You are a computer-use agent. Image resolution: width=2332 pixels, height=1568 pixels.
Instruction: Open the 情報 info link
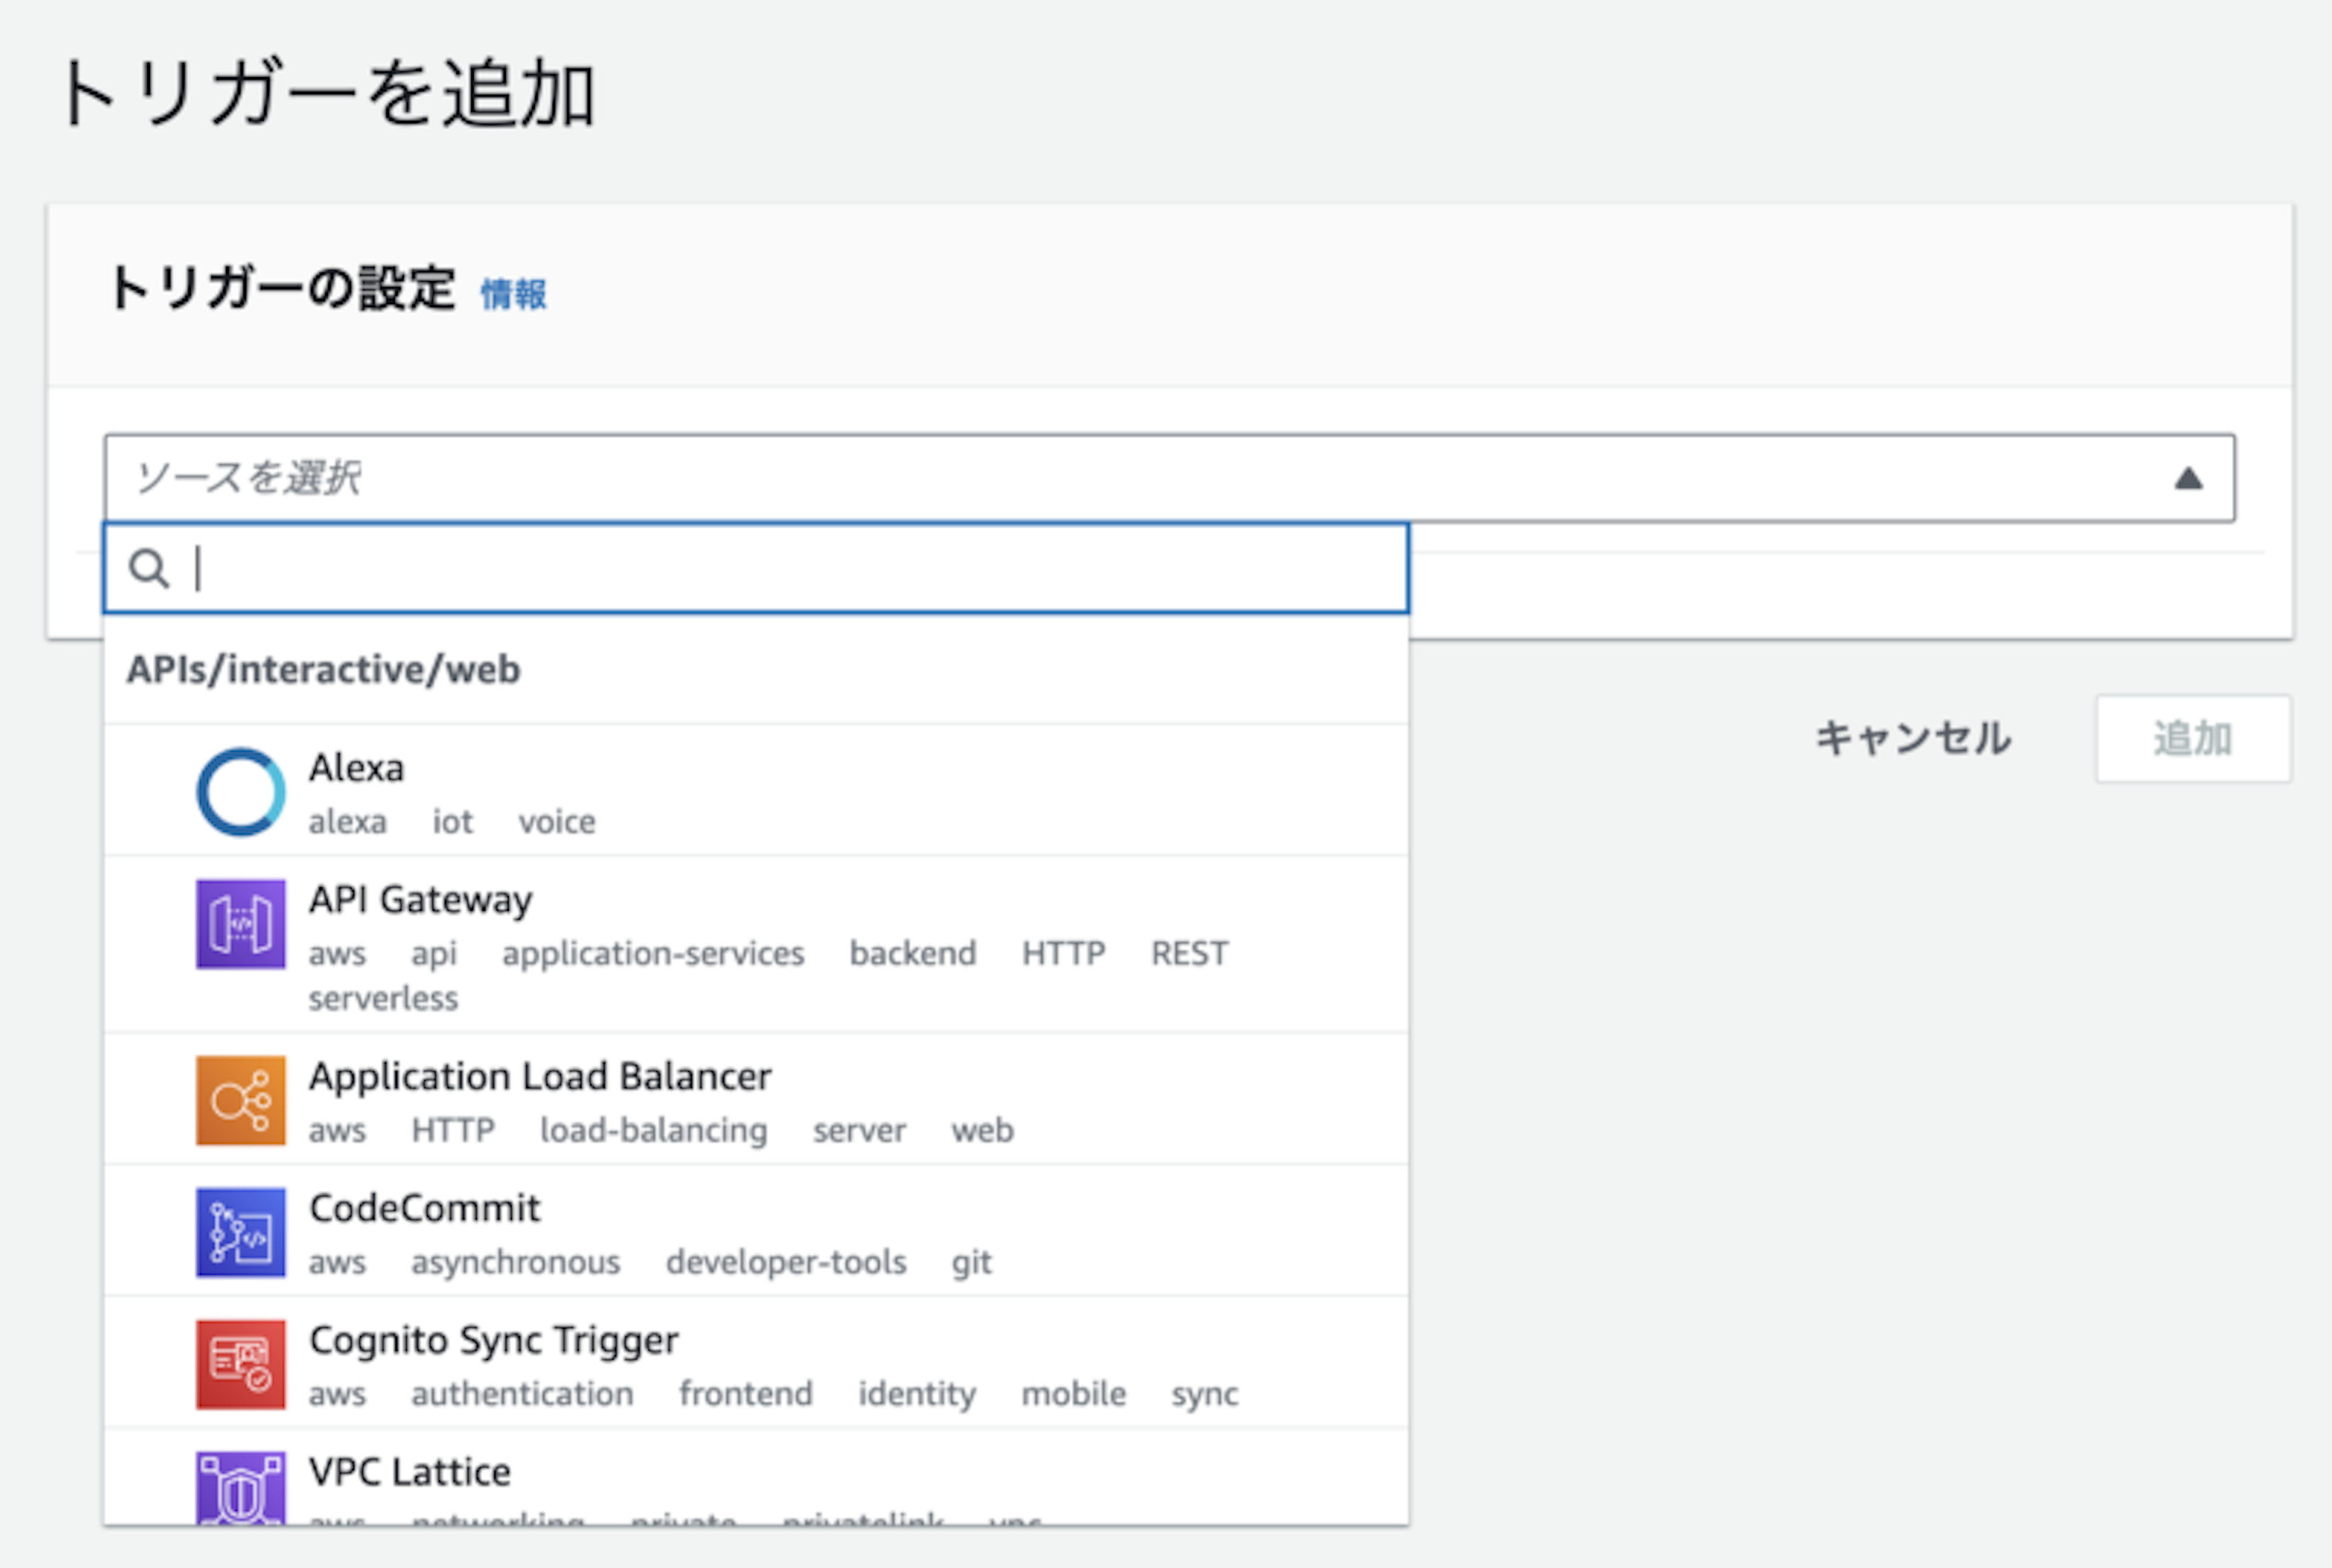tap(513, 294)
